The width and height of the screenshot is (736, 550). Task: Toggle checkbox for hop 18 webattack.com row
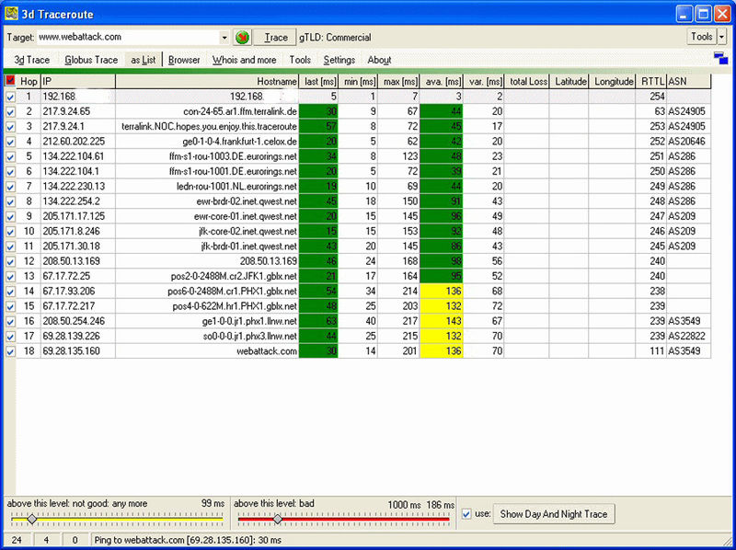(10, 351)
